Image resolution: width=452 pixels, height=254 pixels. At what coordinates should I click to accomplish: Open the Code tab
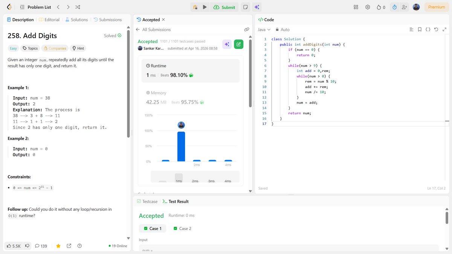(266, 20)
